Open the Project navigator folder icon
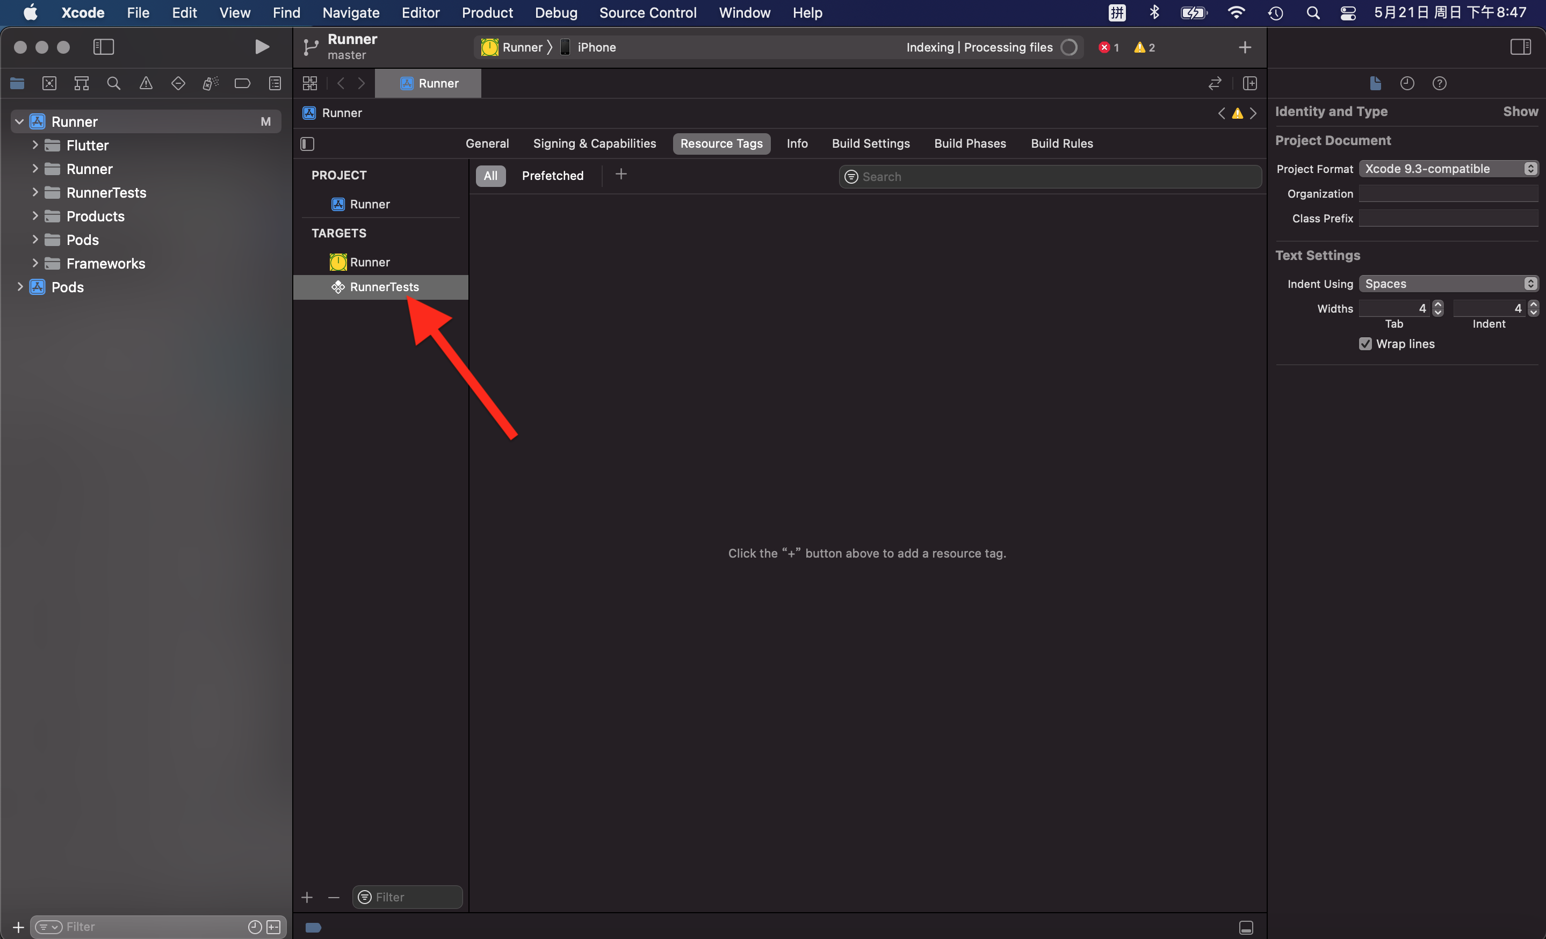This screenshot has height=939, width=1546. tap(17, 83)
